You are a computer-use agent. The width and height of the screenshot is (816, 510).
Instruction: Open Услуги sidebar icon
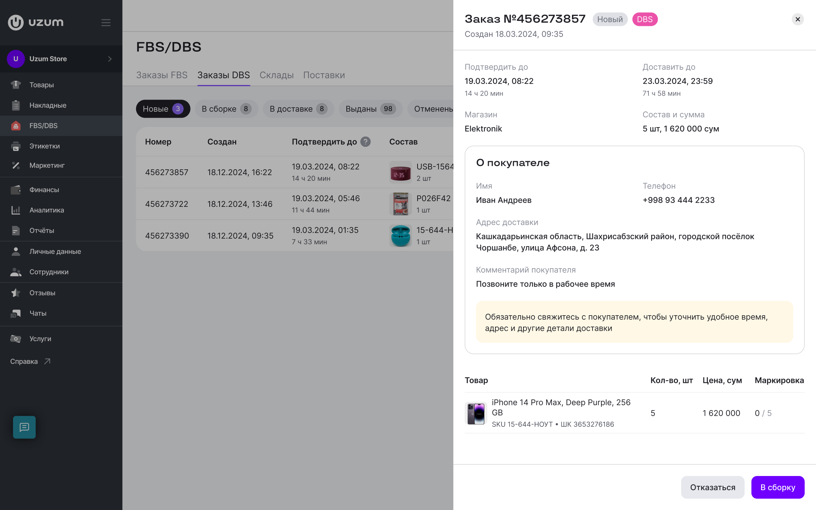pyautogui.click(x=16, y=339)
